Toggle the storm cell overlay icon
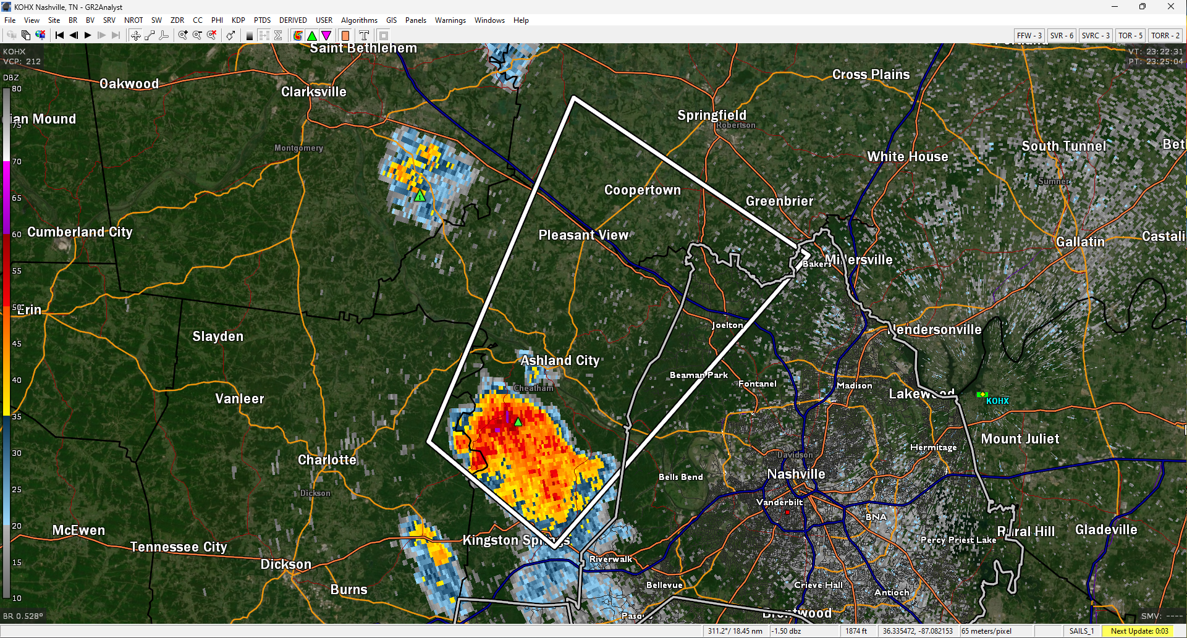This screenshot has width=1187, height=638. 298,35
